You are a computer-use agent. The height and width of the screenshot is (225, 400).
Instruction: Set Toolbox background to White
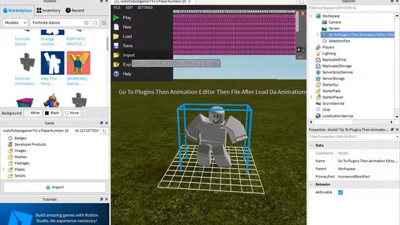click(x=32, y=113)
